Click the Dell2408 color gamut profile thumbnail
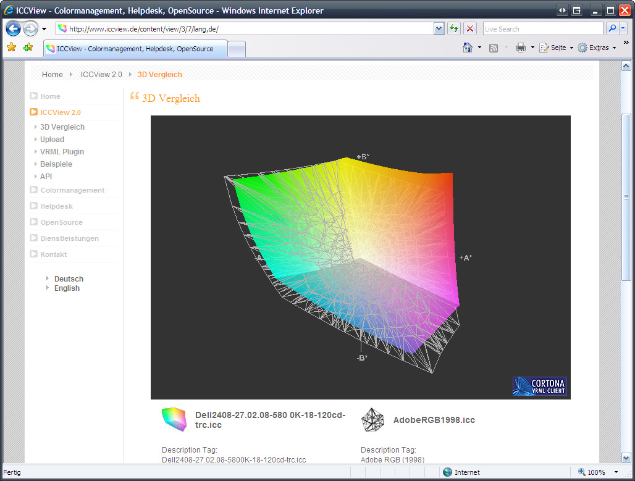 [x=174, y=419]
